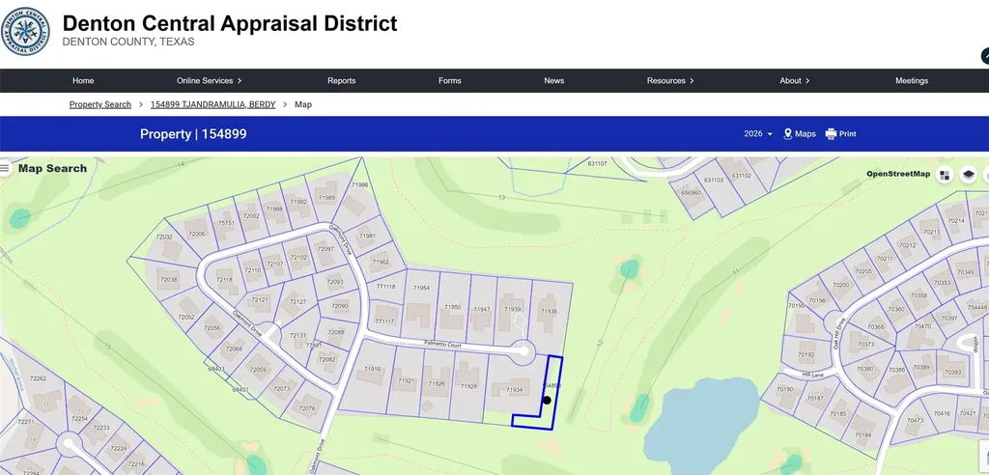Open the Reports menu item
This screenshot has height=475, width=989.
[341, 81]
